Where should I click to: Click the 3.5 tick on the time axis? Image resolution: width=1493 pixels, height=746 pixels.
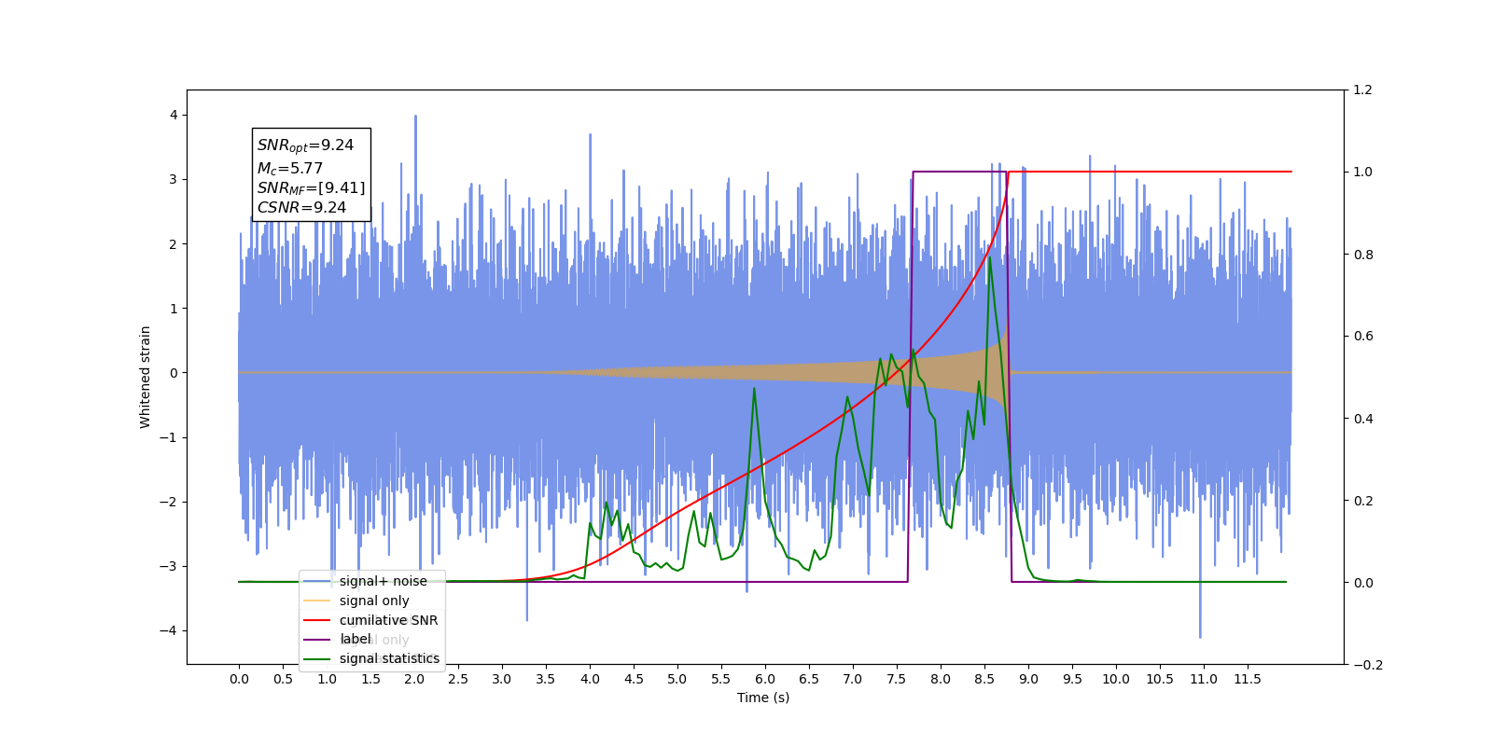546,679
